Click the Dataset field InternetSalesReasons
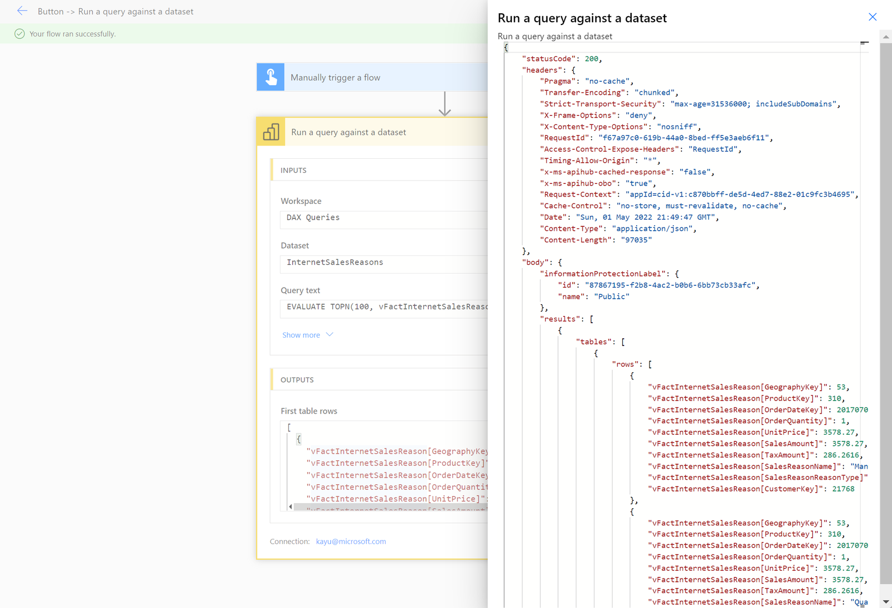 coord(384,262)
